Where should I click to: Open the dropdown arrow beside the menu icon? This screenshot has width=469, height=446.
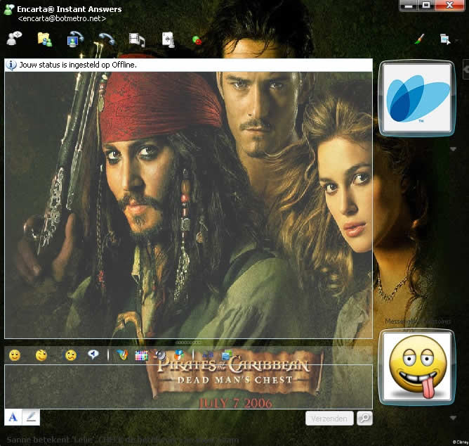point(456,39)
